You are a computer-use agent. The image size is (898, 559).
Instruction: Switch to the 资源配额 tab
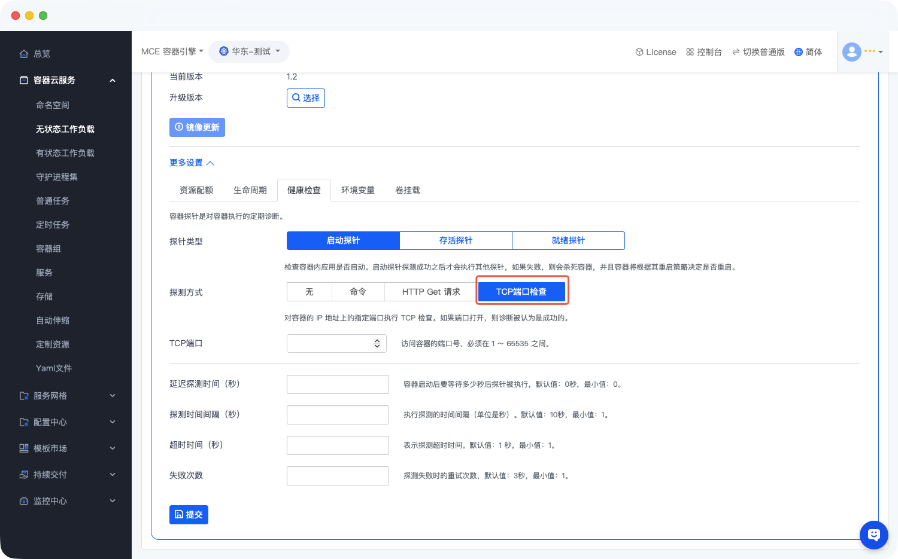point(196,190)
